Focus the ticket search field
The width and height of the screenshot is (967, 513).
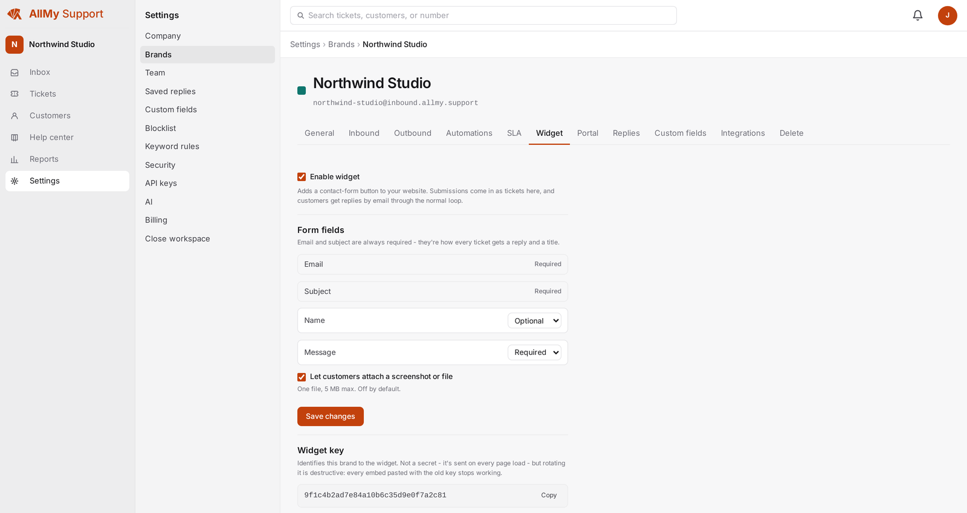tap(483, 16)
